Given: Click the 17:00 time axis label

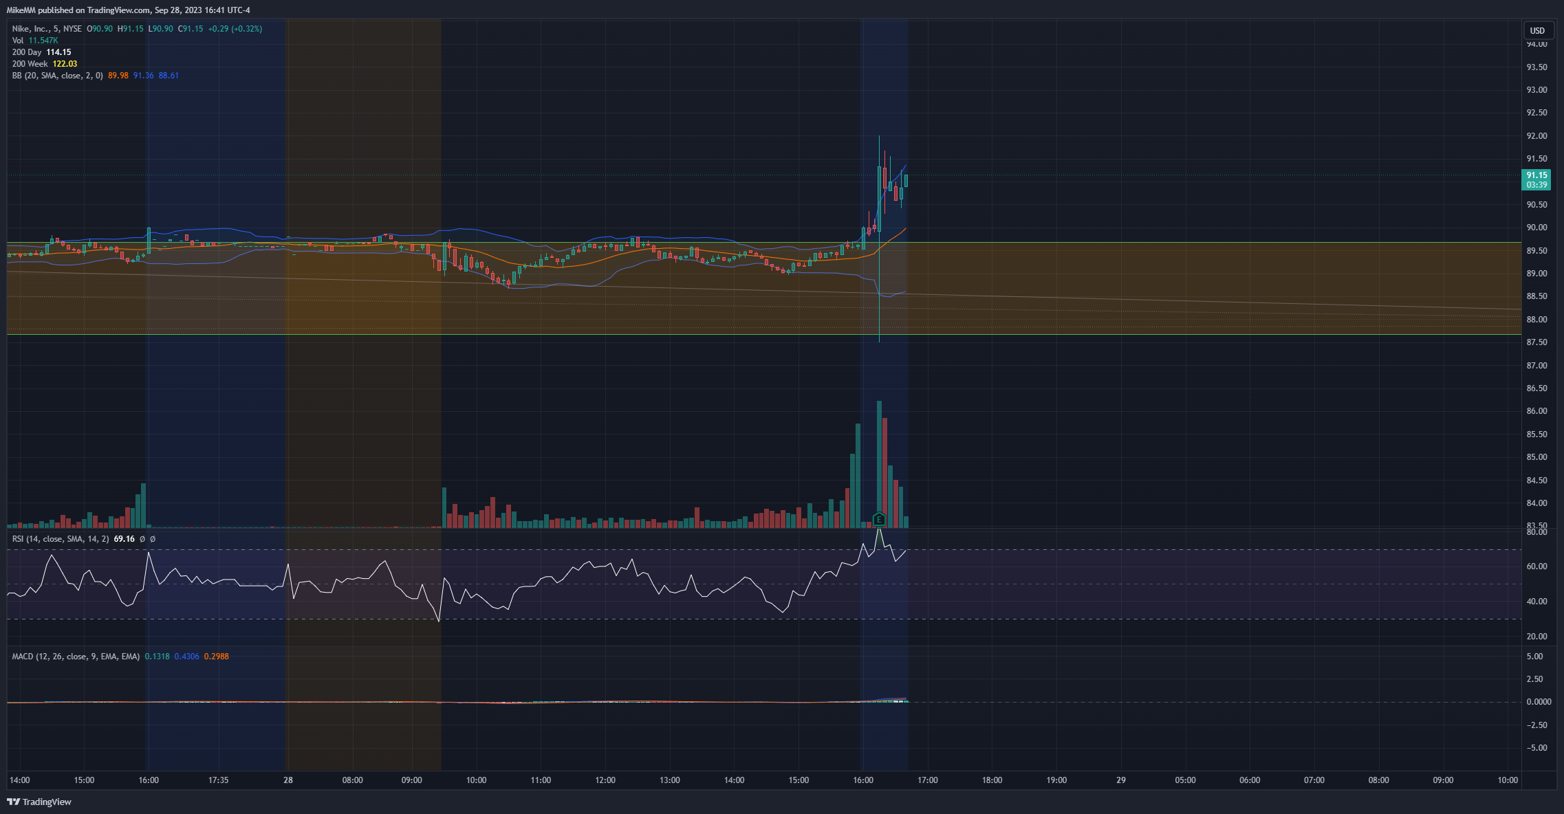Looking at the screenshot, I should tap(928, 780).
